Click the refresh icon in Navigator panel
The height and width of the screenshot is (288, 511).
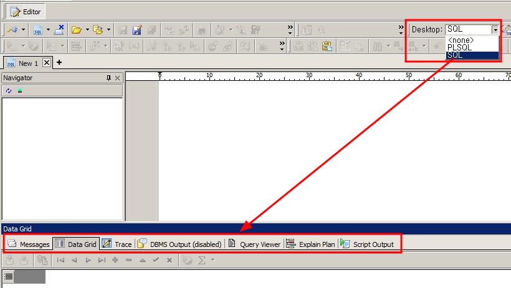click(x=9, y=91)
